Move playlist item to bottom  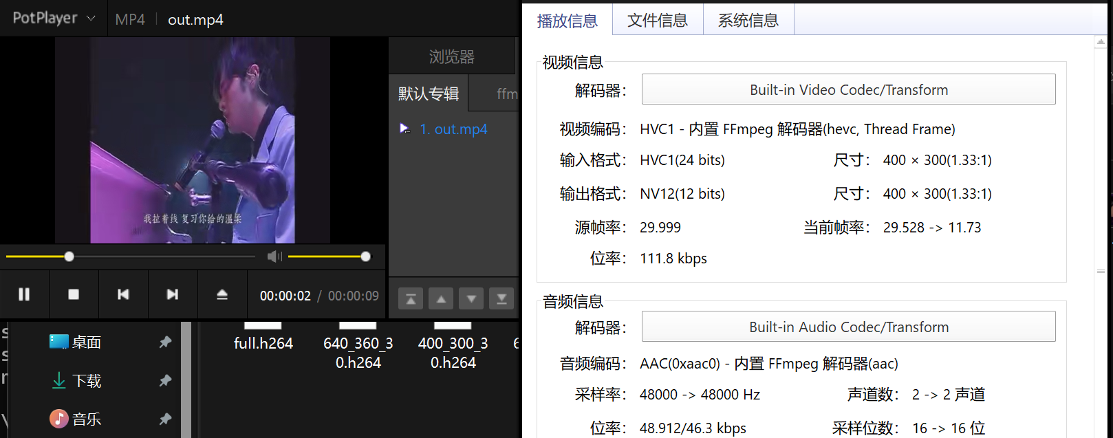(501, 299)
